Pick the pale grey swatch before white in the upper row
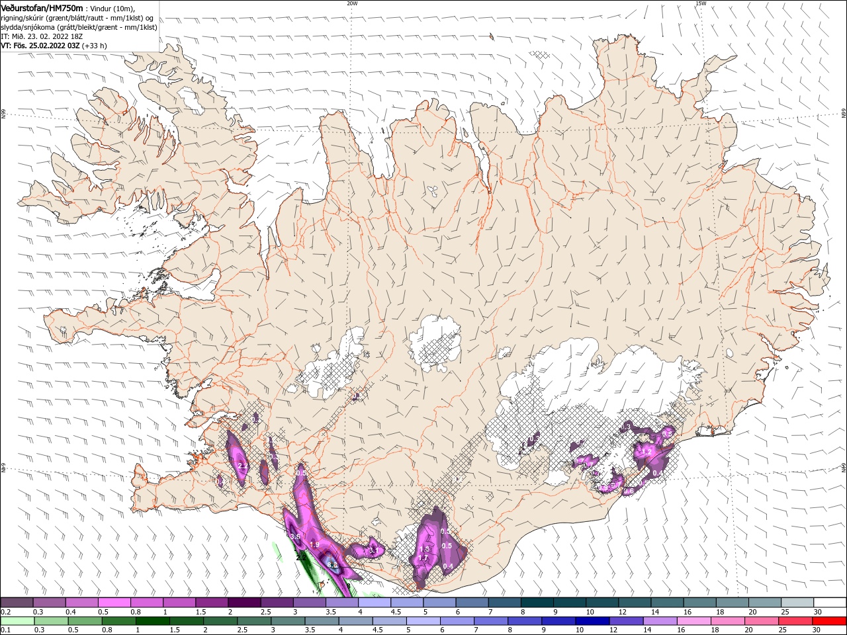Image resolution: width=847 pixels, height=635 pixels. coord(798,603)
